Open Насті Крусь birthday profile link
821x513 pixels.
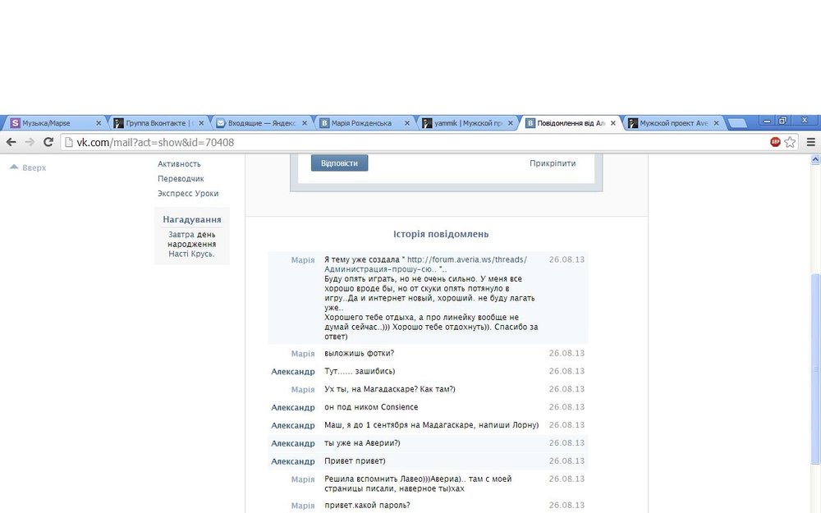191,254
